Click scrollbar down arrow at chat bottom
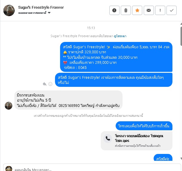Screen dimensions: 182x171 click(181, 158)
